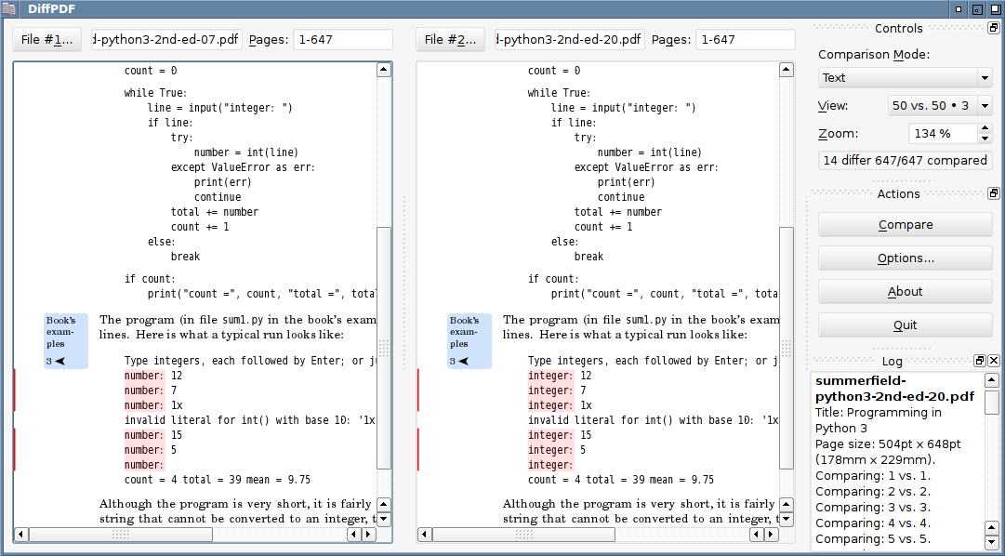The height and width of the screenshot is (556, 1005).
Task: Click the DiffPDF application icon in titlebar
Action: pos(9,9)
